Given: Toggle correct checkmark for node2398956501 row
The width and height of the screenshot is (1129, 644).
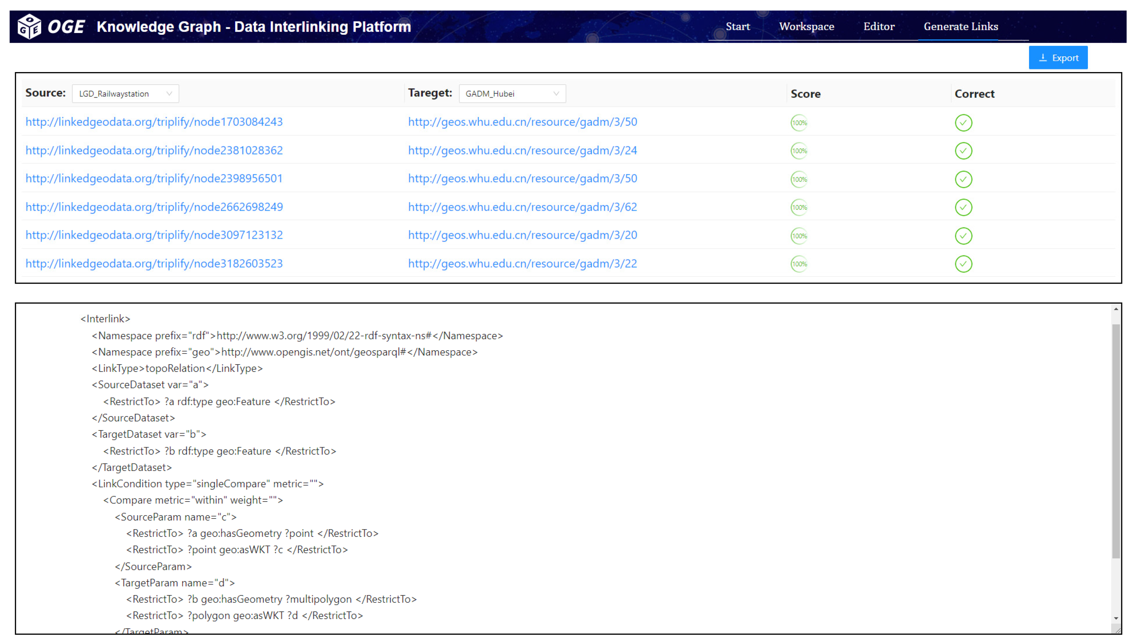Looking at the screenshot, I should click(963, 179).
